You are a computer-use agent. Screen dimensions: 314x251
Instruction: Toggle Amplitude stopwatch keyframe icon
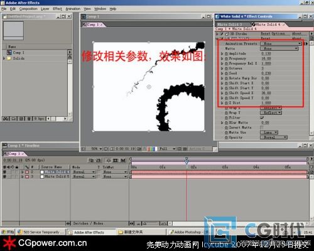[x=226, y=53]
